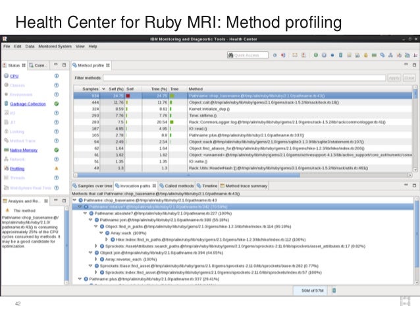Select the IO.write method row

[243, 162]
